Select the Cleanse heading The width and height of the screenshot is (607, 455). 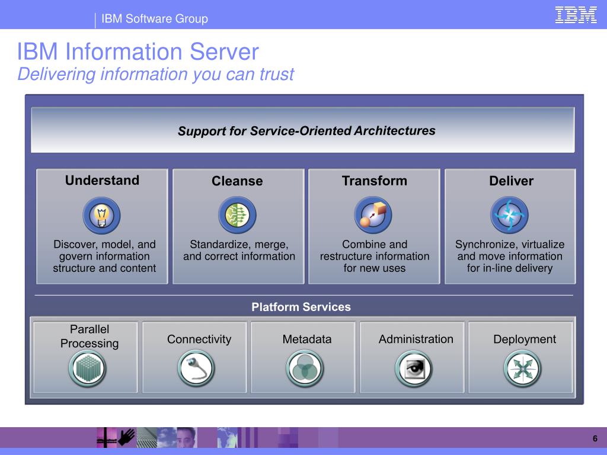pyautogui.click(x=237, y=181)
